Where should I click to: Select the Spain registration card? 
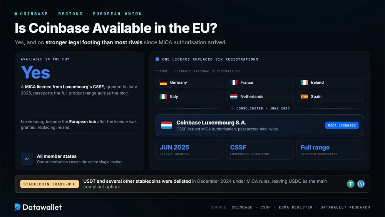330,97
